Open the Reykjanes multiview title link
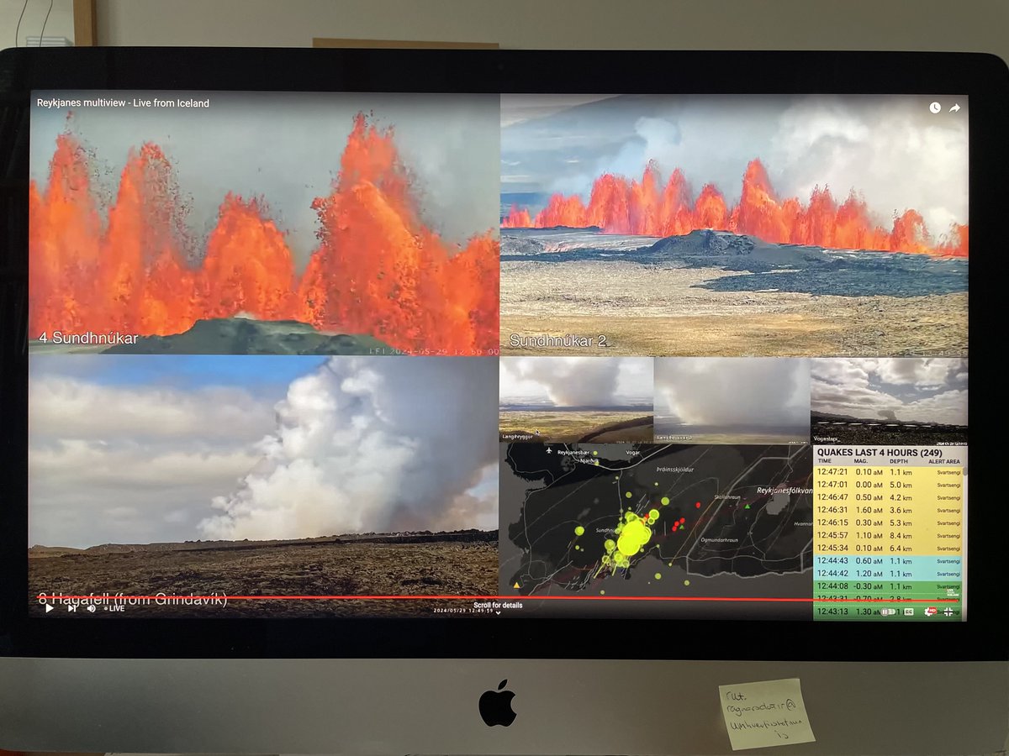1009x756 pixels. pos(122,102)
